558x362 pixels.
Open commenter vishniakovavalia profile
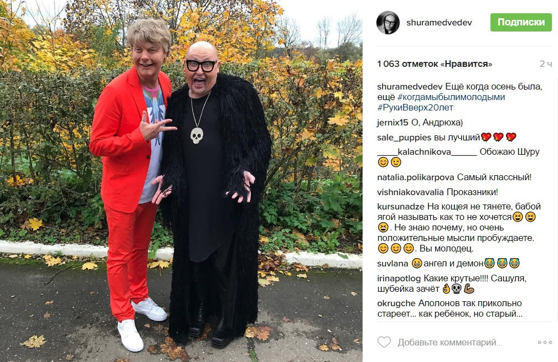click(x=410, y=192)
